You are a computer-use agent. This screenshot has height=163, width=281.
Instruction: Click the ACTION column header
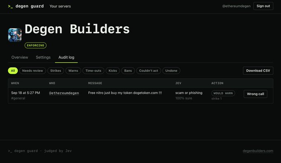pyautogui.click(x=217, y=83)
